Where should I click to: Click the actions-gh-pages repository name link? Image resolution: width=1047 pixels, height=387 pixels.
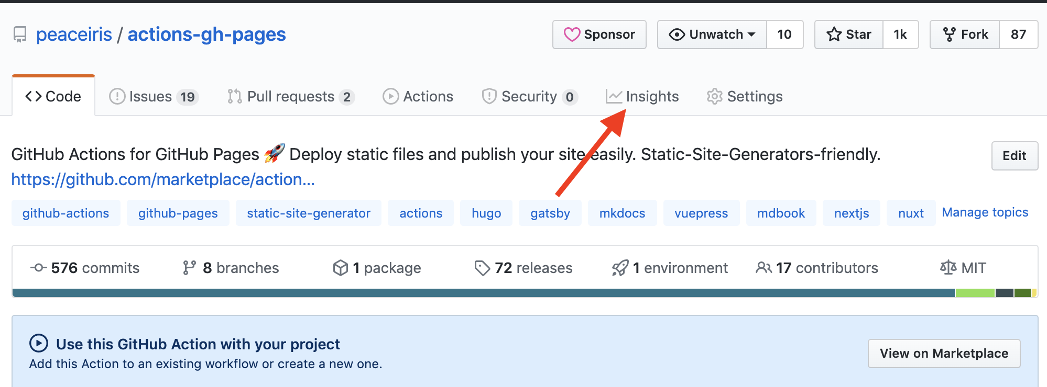207,35
